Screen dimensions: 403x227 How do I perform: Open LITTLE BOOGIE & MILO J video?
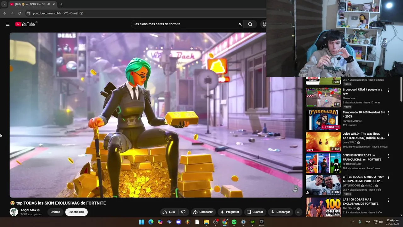click(x=363, y=179)
